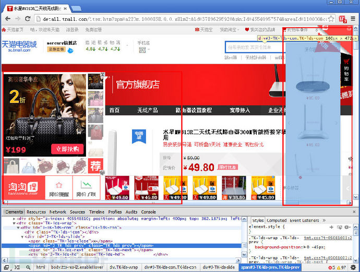The width and height of the screenshot is (360, 272).
Task: Switch to the Timeline devtools tab
Action: pyautogui.click(x=97, y=212)
